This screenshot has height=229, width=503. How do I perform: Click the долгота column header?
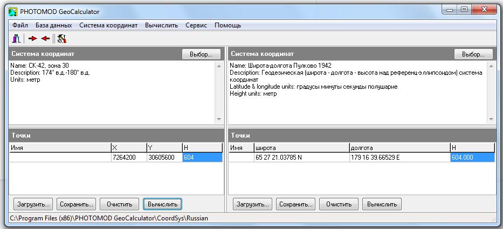399,148
